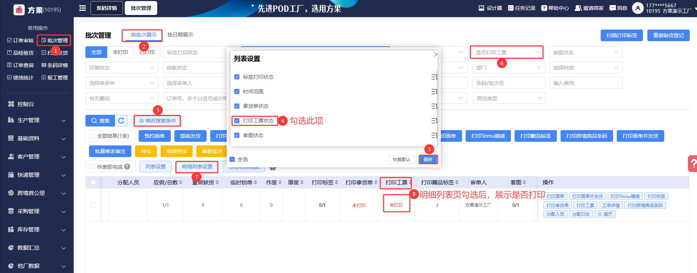Click the sort arrows on the 打印标签 column header
This screenshot has height=273, width=697.
336,182
